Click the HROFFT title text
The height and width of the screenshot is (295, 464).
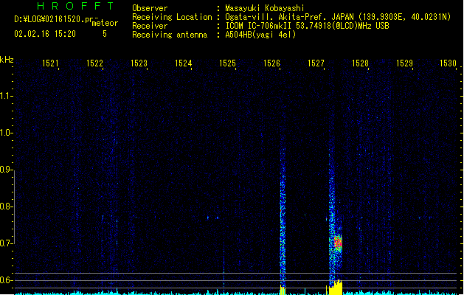point(75,6)
